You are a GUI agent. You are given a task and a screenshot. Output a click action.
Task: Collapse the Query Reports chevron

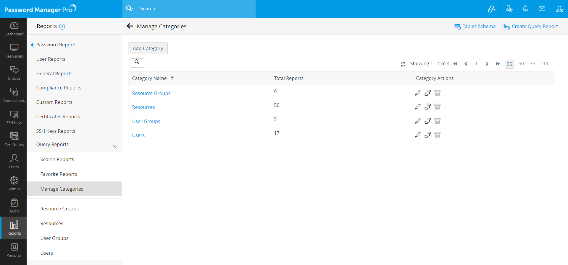(x=115, y=146)
